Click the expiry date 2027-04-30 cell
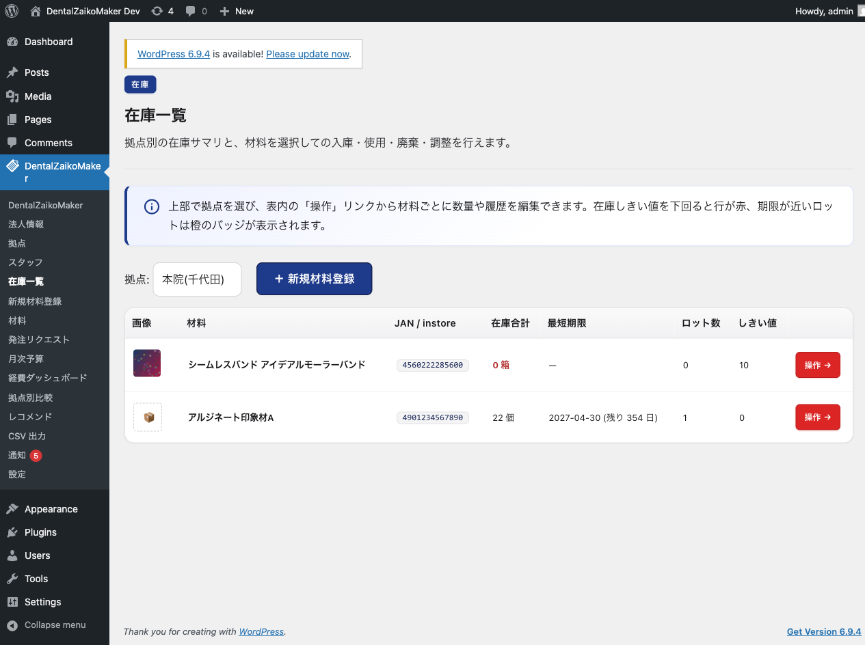Image resolution: width=865 pixels, height=645 pixels. point(603,417)
